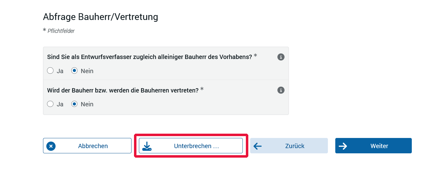This screenshot has width=437, height=169.
Task: Go back with the Zurück label
Action: [295, 146]
